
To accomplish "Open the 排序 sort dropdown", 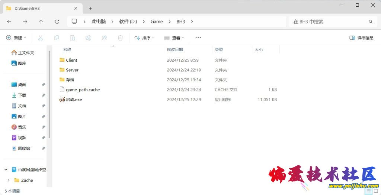I will click(144, 38).
